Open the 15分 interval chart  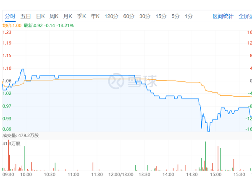click(x=160, y=16)
